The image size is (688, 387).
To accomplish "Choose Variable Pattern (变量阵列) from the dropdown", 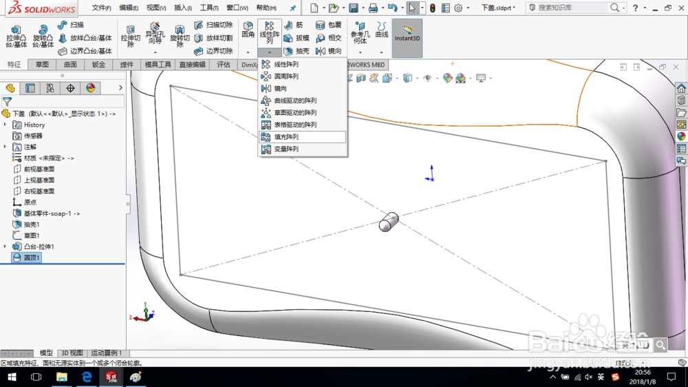I will [303, 149].
